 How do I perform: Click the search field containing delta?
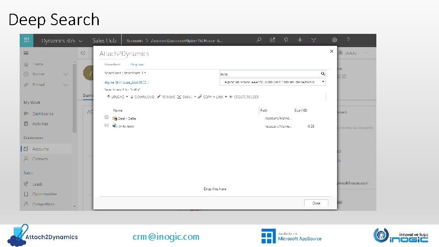(x=270, y=74)
